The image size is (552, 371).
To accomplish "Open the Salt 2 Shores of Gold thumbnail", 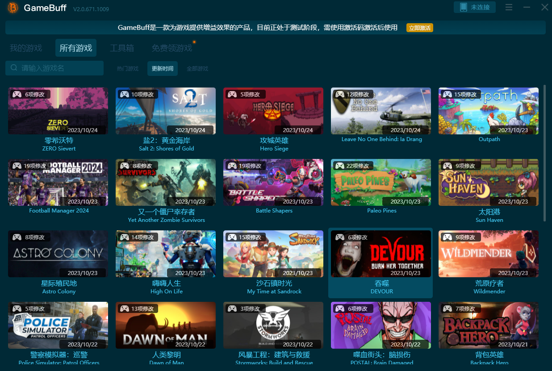I will (166, 111).
